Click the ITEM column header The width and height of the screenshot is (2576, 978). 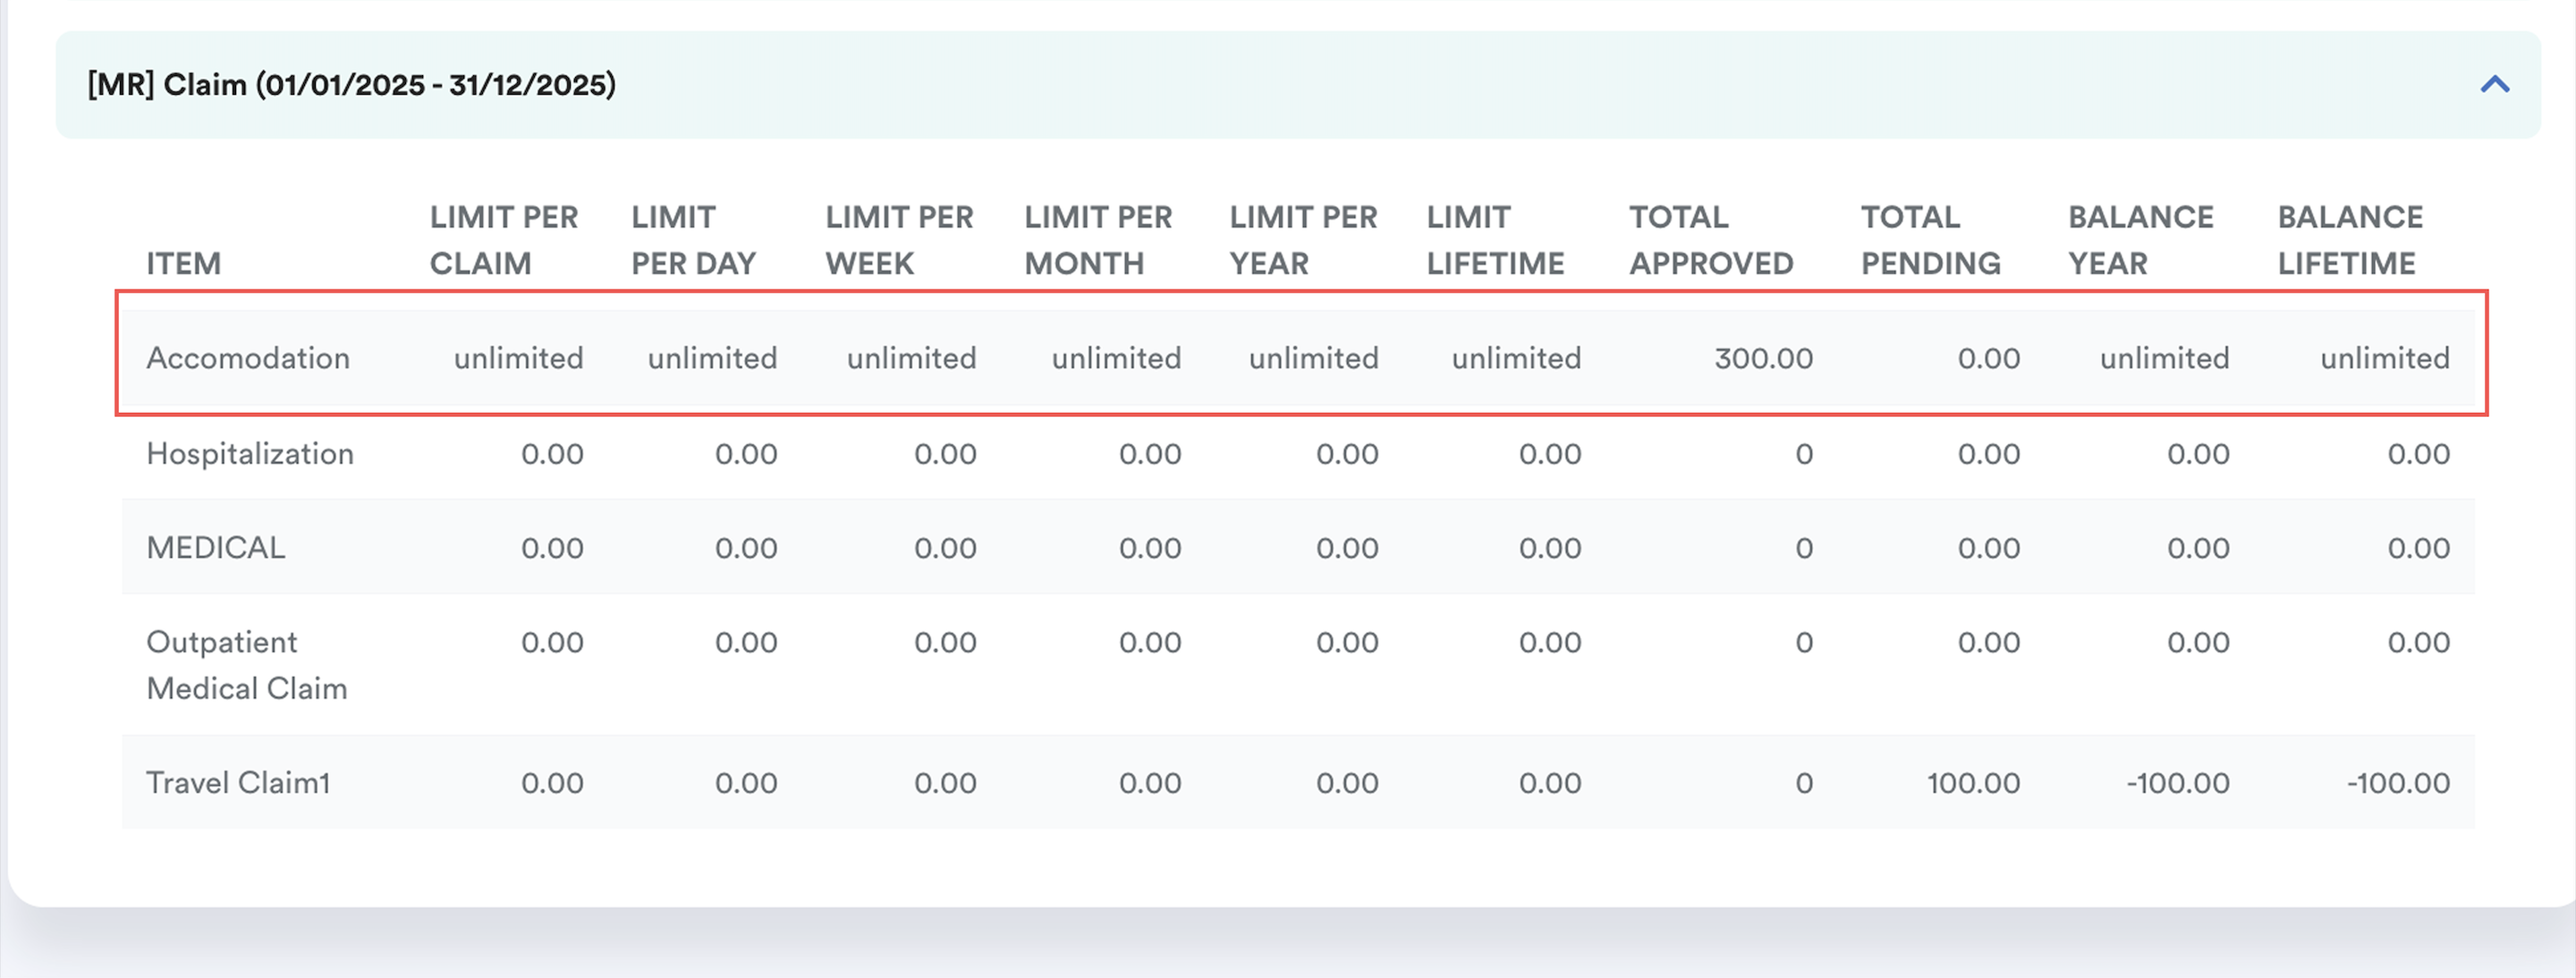tap(183, 264)
